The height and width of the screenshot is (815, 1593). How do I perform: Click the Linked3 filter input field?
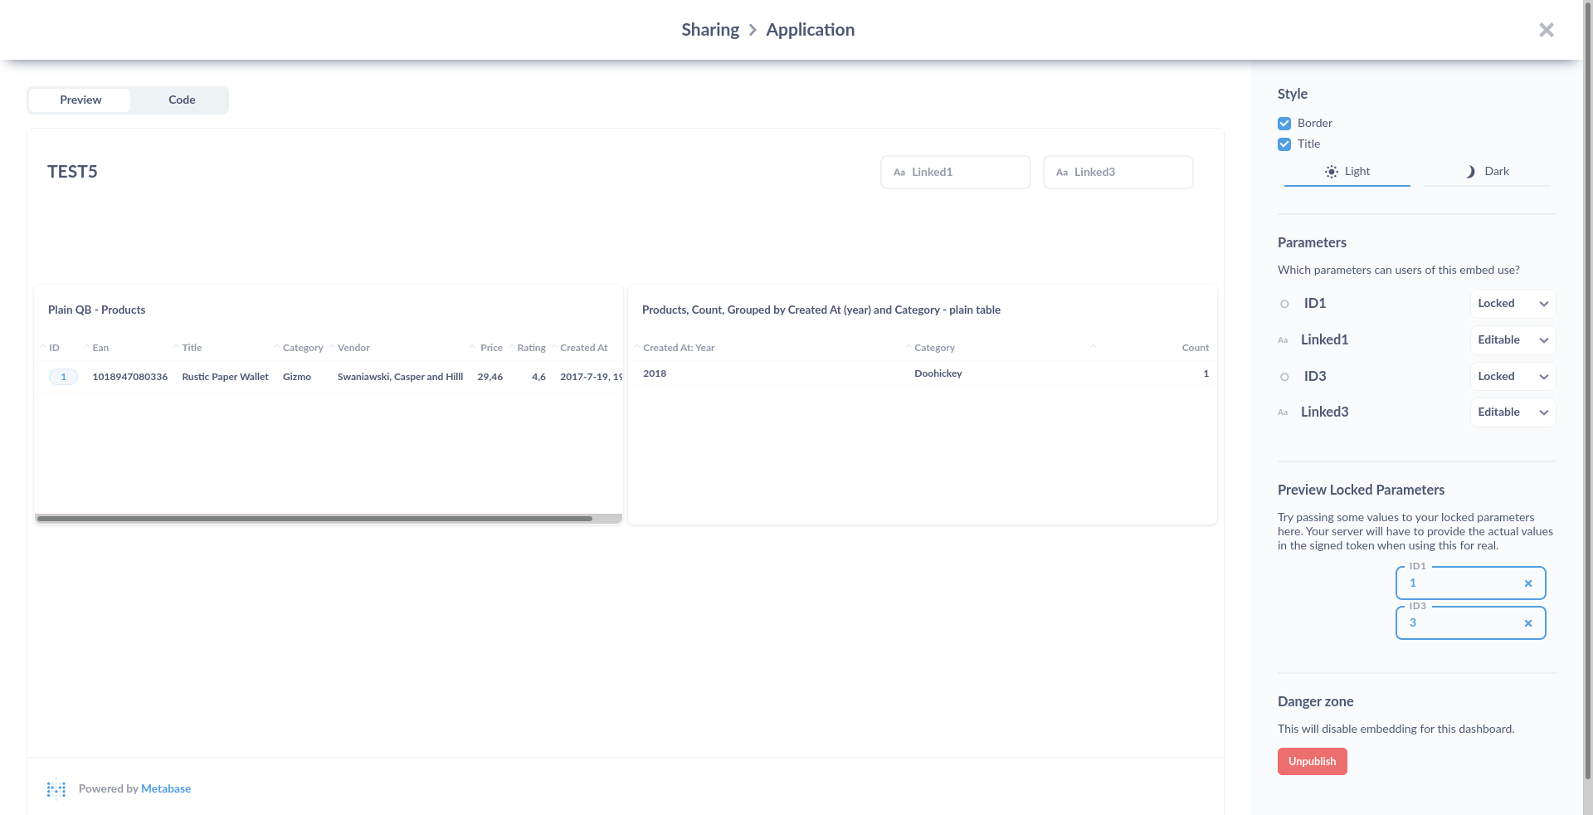point(1118,172)
